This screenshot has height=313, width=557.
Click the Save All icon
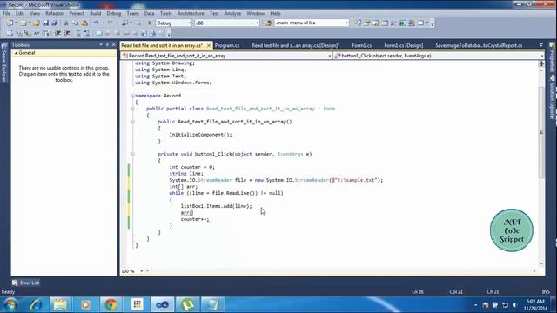54,23
